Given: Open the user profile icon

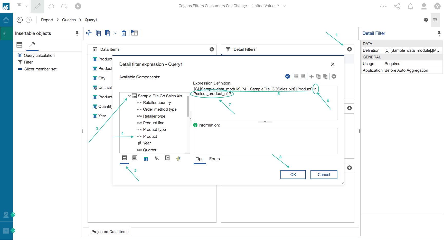Looking at the screenshot, I should coord(424,6).
